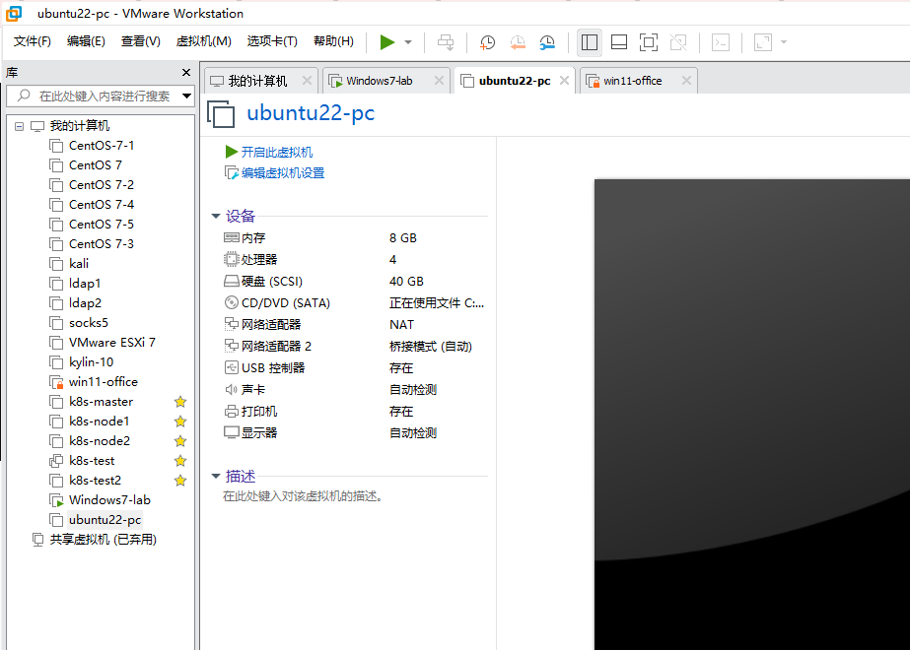Click the USB 控制器 device row

pos(355,367)
